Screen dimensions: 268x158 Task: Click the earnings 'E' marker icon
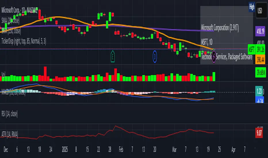113,56
